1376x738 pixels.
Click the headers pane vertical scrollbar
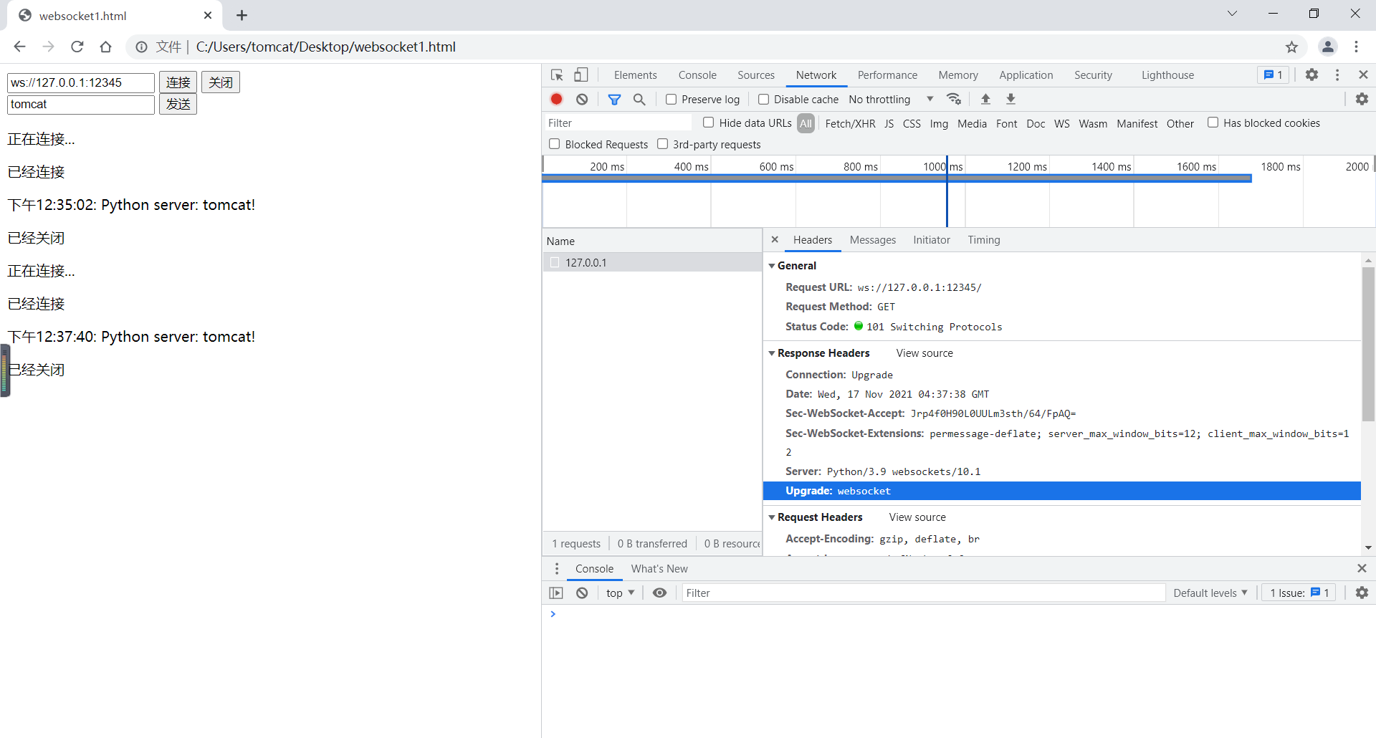click(1368, 344)
